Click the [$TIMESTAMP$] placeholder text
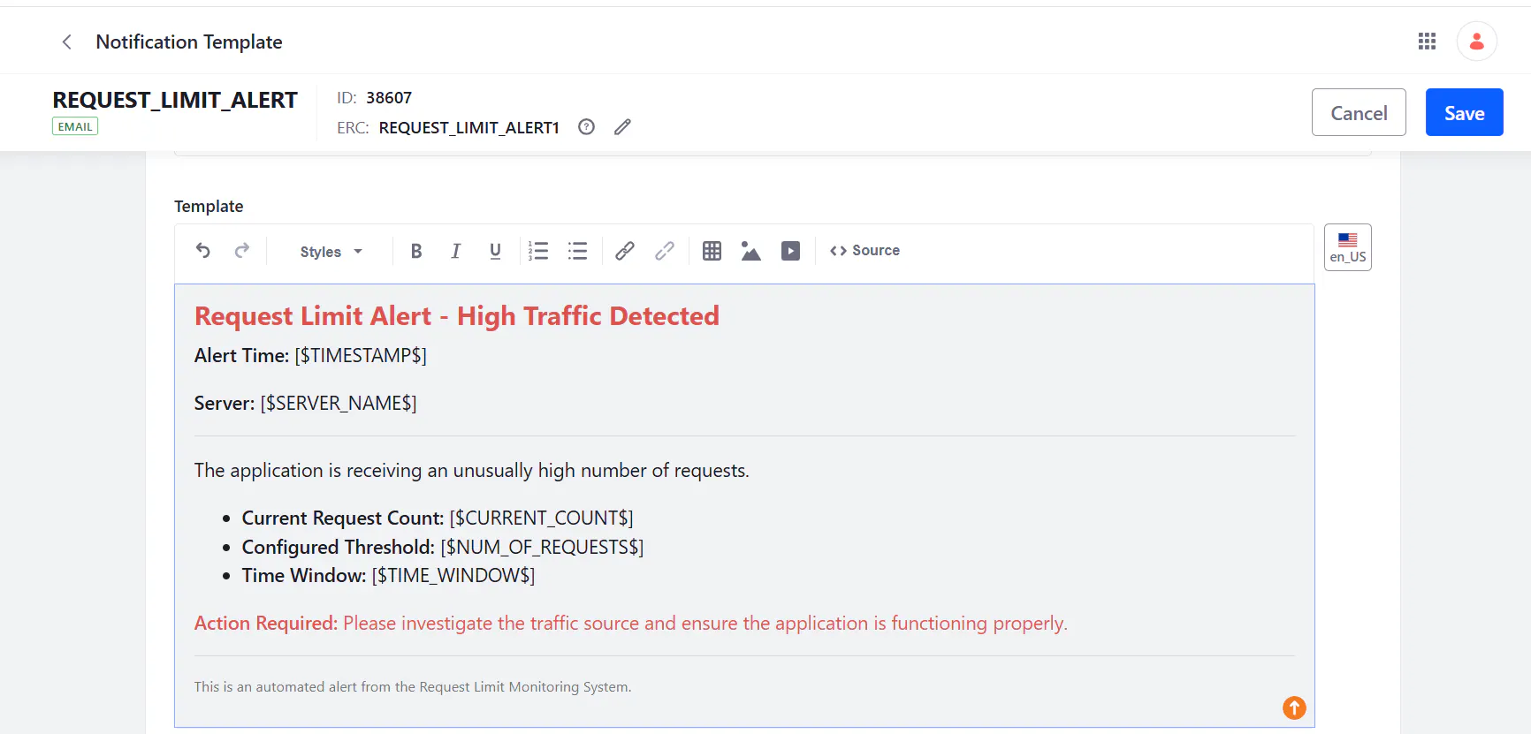 click(361, 356)
